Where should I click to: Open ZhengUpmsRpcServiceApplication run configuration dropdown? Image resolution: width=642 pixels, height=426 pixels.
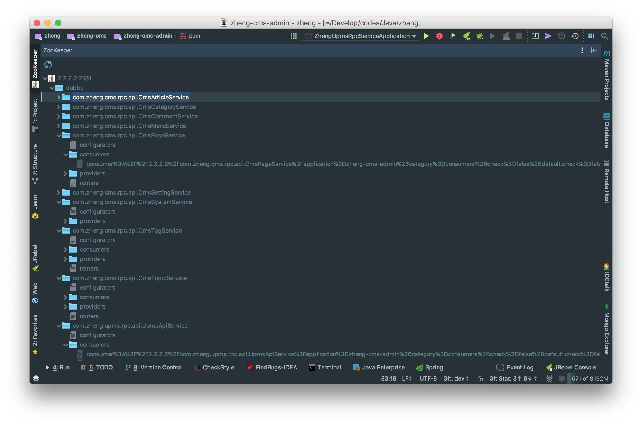(361, 36)
